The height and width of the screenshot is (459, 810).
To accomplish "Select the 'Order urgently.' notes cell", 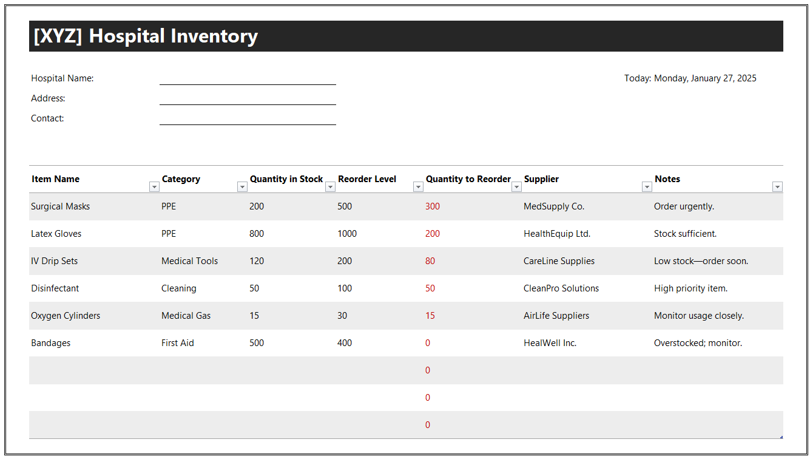I will (x=684, y=206).
